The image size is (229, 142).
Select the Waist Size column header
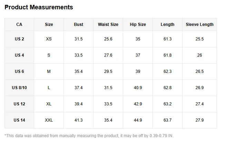click(108, 25)
